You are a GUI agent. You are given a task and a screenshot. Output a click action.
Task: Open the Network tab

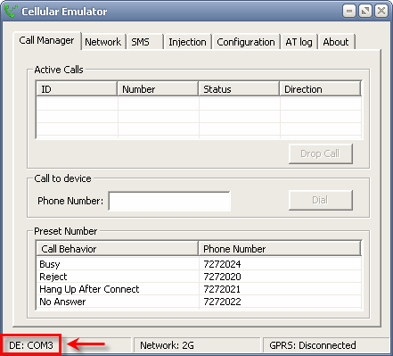click(103, 42)
